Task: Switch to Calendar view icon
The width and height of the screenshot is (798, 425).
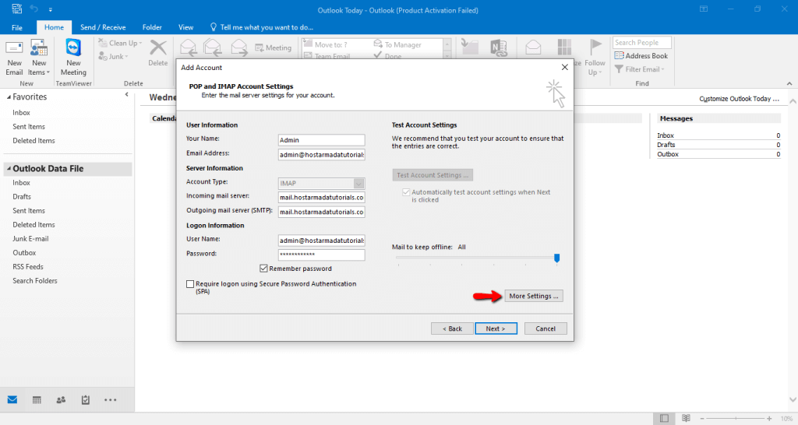Action: click(x=37, y=400)
